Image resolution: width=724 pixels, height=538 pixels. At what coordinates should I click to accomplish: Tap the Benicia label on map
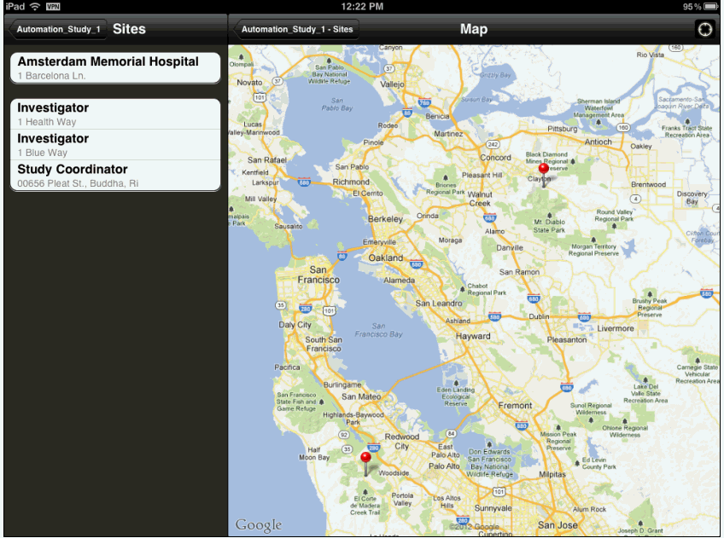click(x=437, y=116)
